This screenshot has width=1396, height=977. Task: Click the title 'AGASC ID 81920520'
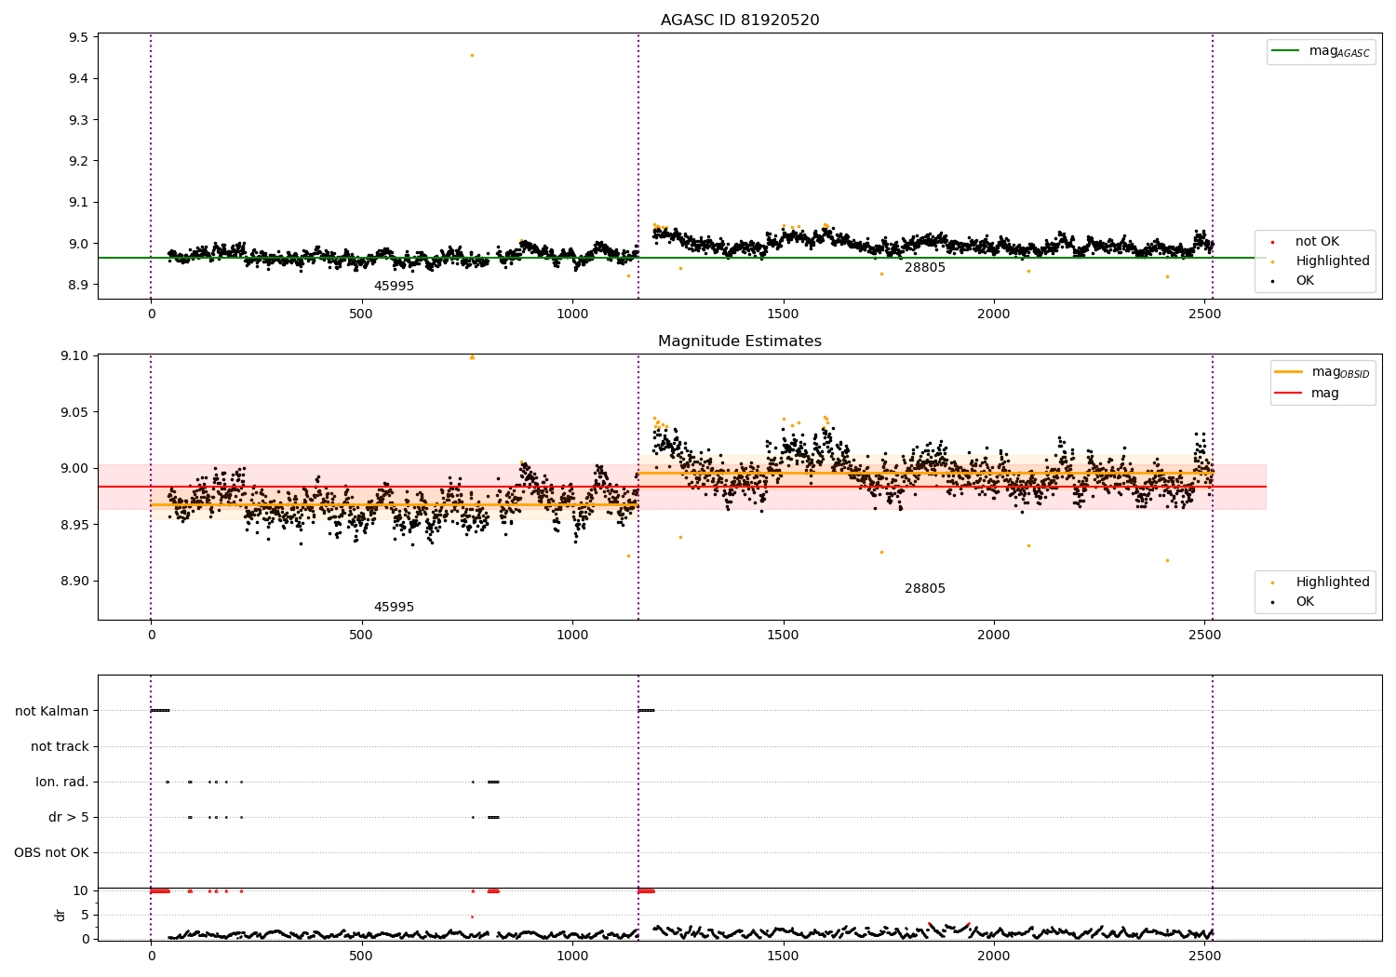pyautogui.click(x=740, y=20)
